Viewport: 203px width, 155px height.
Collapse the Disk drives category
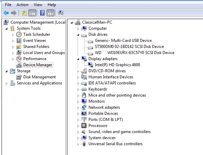tap(78, 35)
